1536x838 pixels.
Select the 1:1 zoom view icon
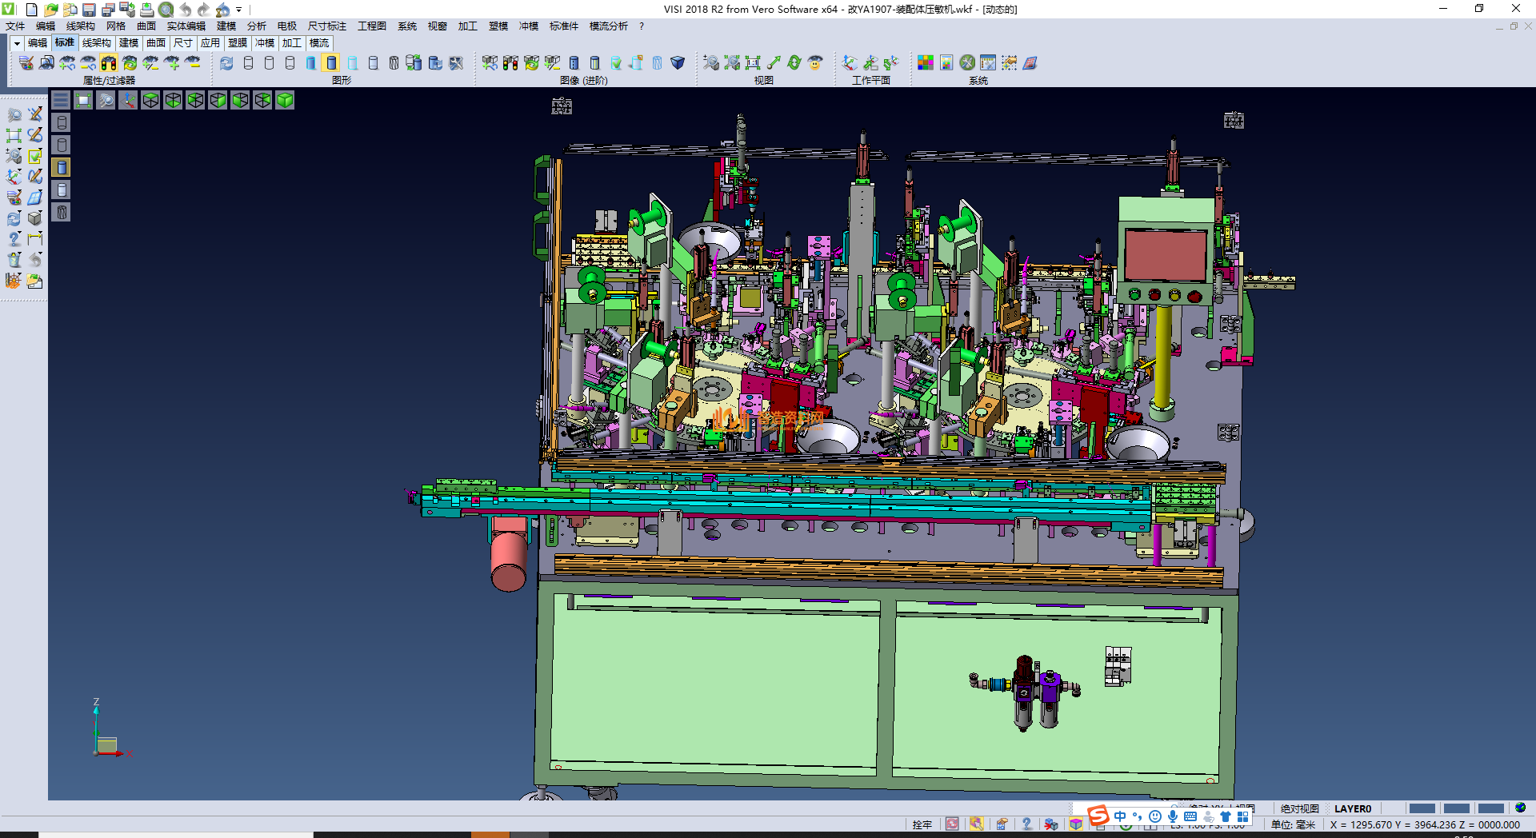click(x=753, y=63)
